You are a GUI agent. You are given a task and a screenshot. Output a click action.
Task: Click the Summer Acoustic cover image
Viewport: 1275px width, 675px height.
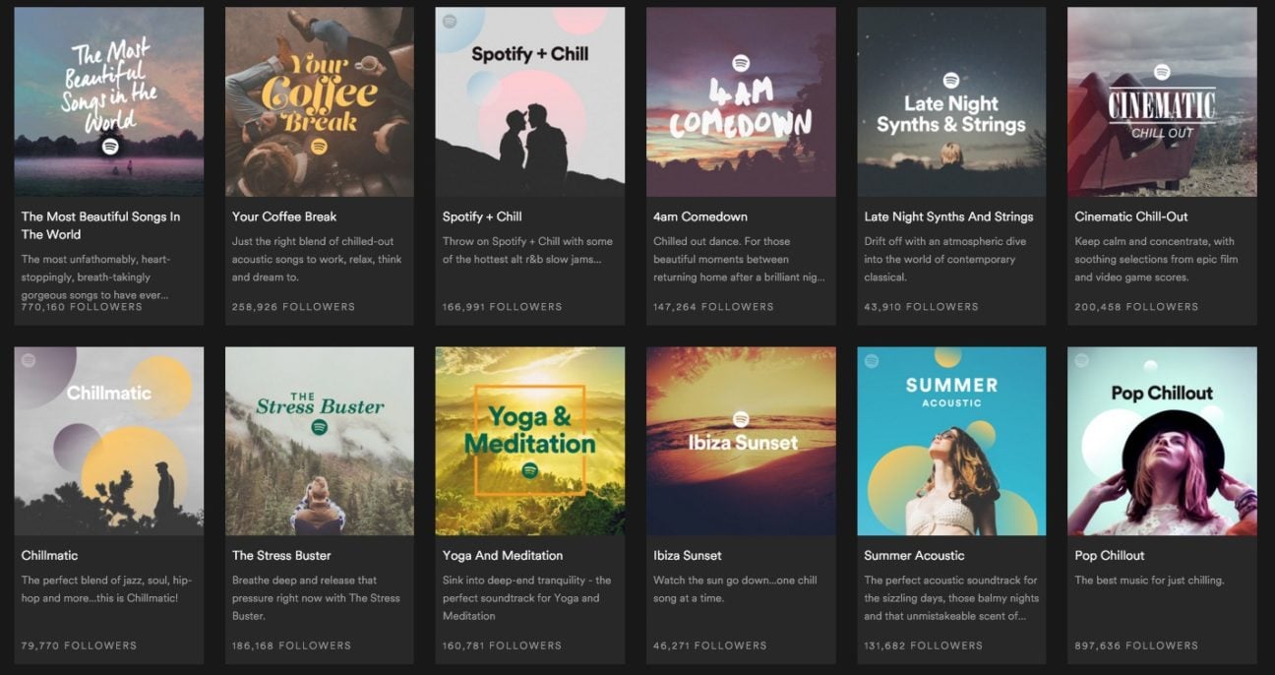(950, 440)
